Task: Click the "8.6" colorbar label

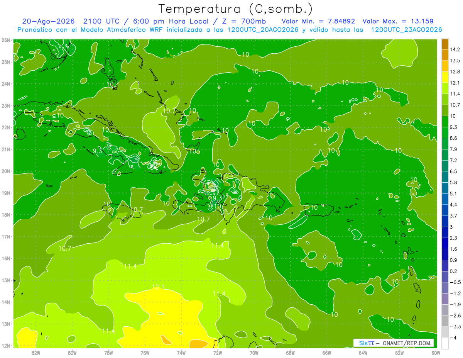Action: click(x=454, y=138)
